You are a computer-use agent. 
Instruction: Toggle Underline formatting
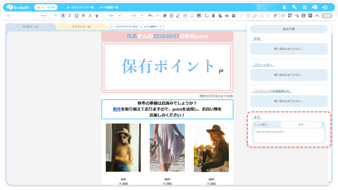pos(77,16)
